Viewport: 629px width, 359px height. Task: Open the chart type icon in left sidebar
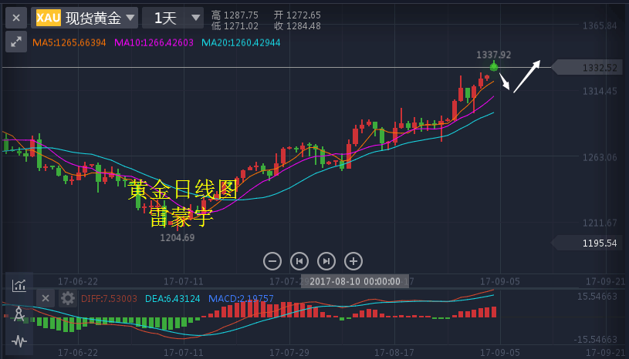coord(19,286)
